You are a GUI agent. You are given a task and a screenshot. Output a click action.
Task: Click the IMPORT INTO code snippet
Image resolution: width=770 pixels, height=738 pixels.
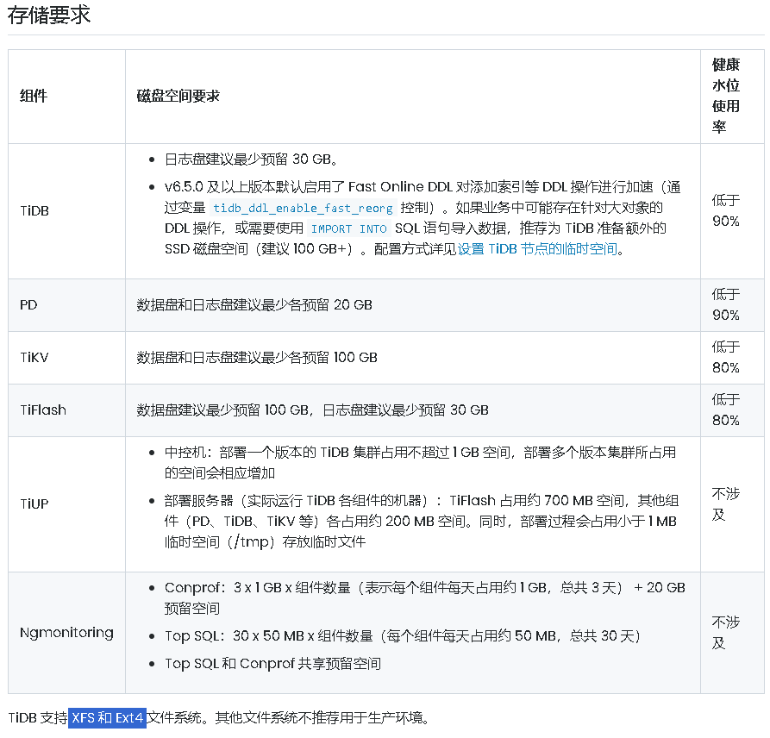tap(348, 228)
